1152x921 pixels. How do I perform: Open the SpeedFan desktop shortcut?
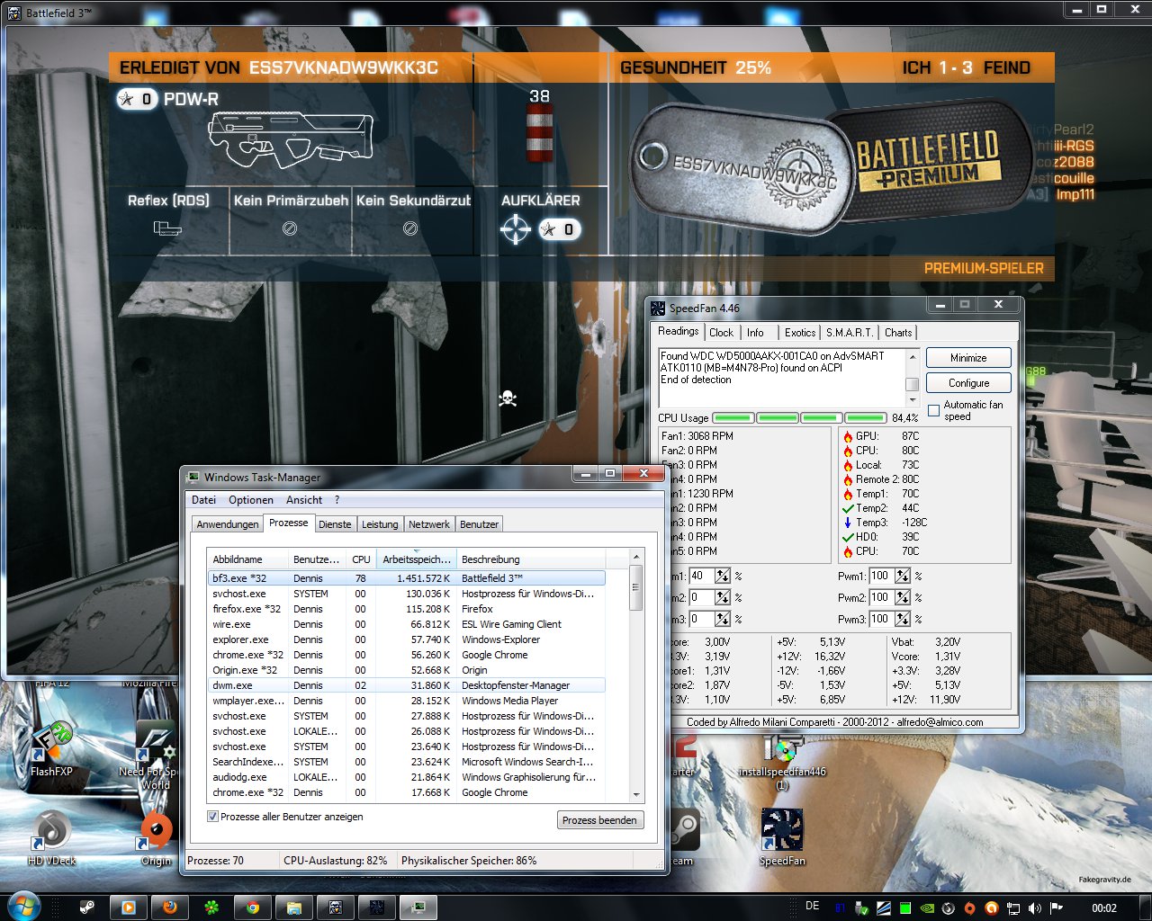click(782, 836)
